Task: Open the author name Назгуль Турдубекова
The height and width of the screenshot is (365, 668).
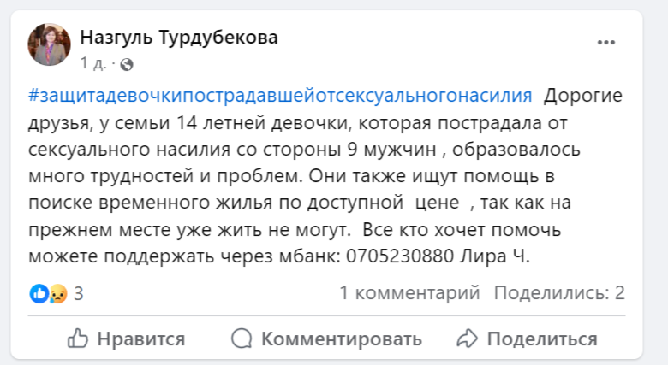Action: 178,38
